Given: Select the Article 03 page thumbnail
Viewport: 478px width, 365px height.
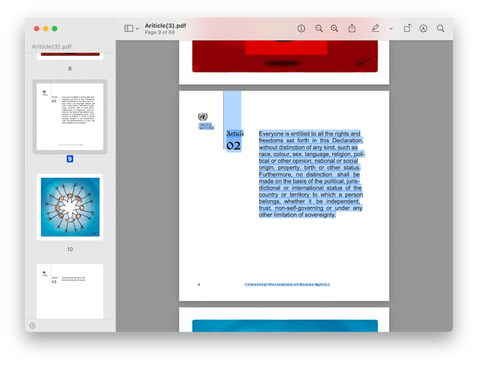Looking at the screenshot, I should point(70,291).
